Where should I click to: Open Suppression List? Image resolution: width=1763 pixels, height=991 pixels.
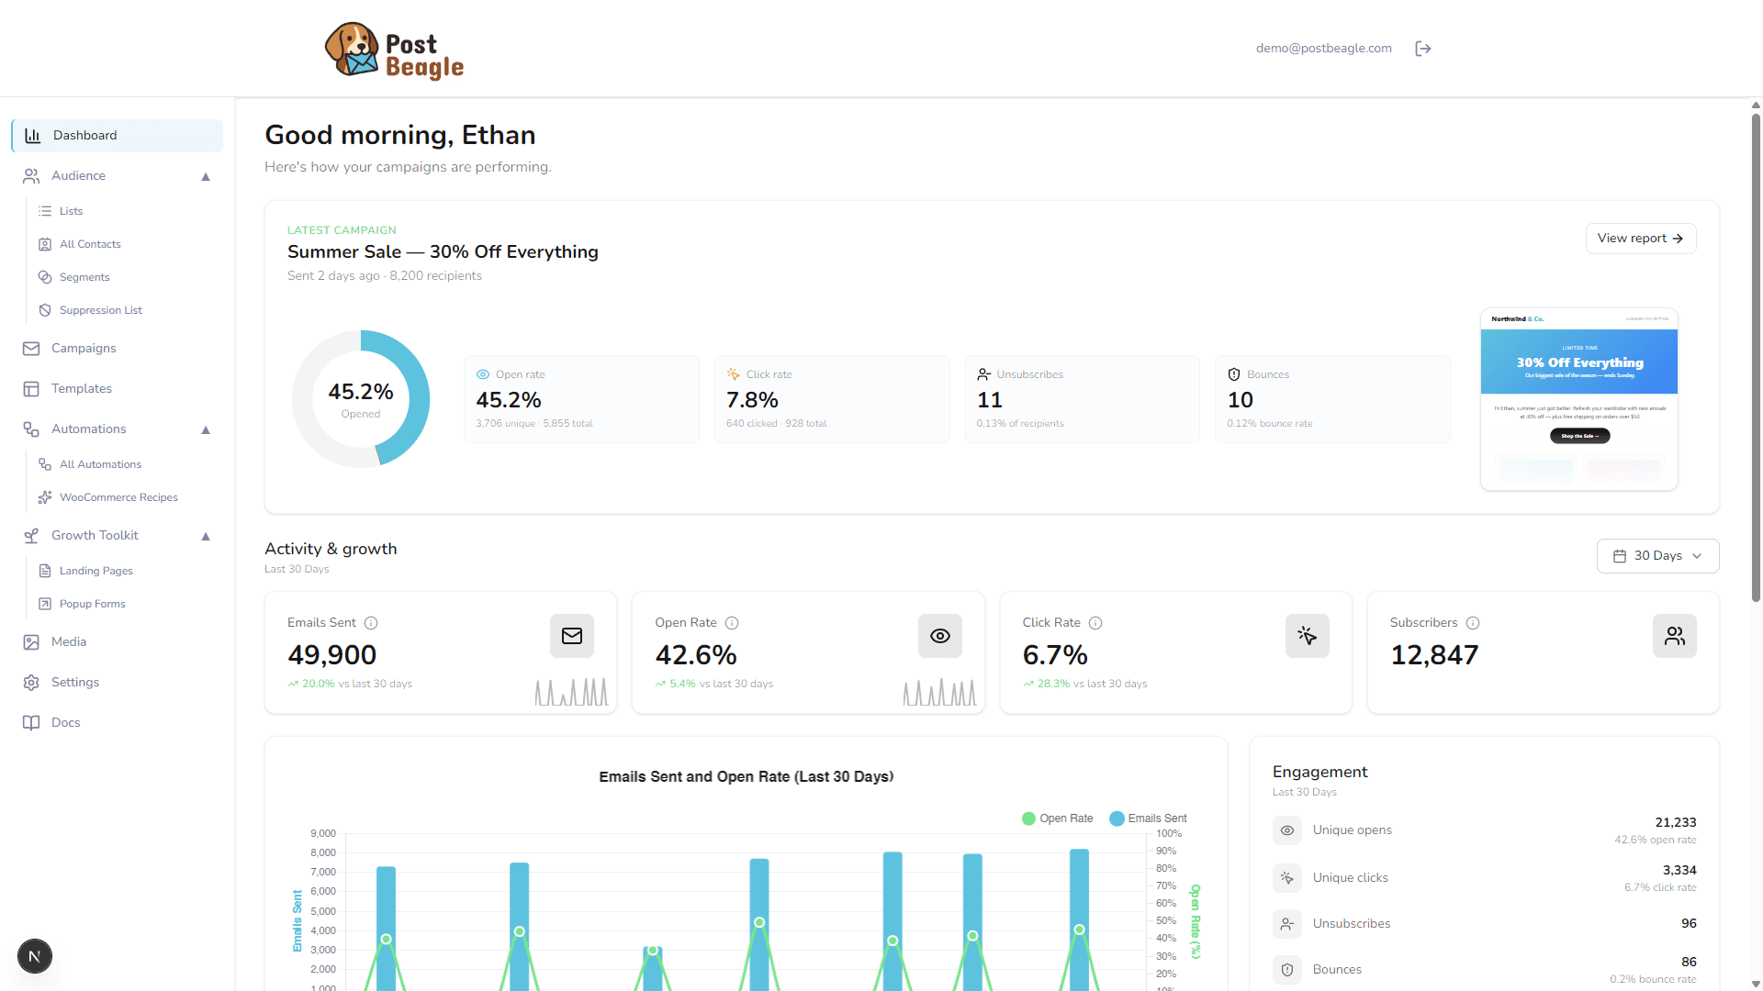tap(125, 310)
